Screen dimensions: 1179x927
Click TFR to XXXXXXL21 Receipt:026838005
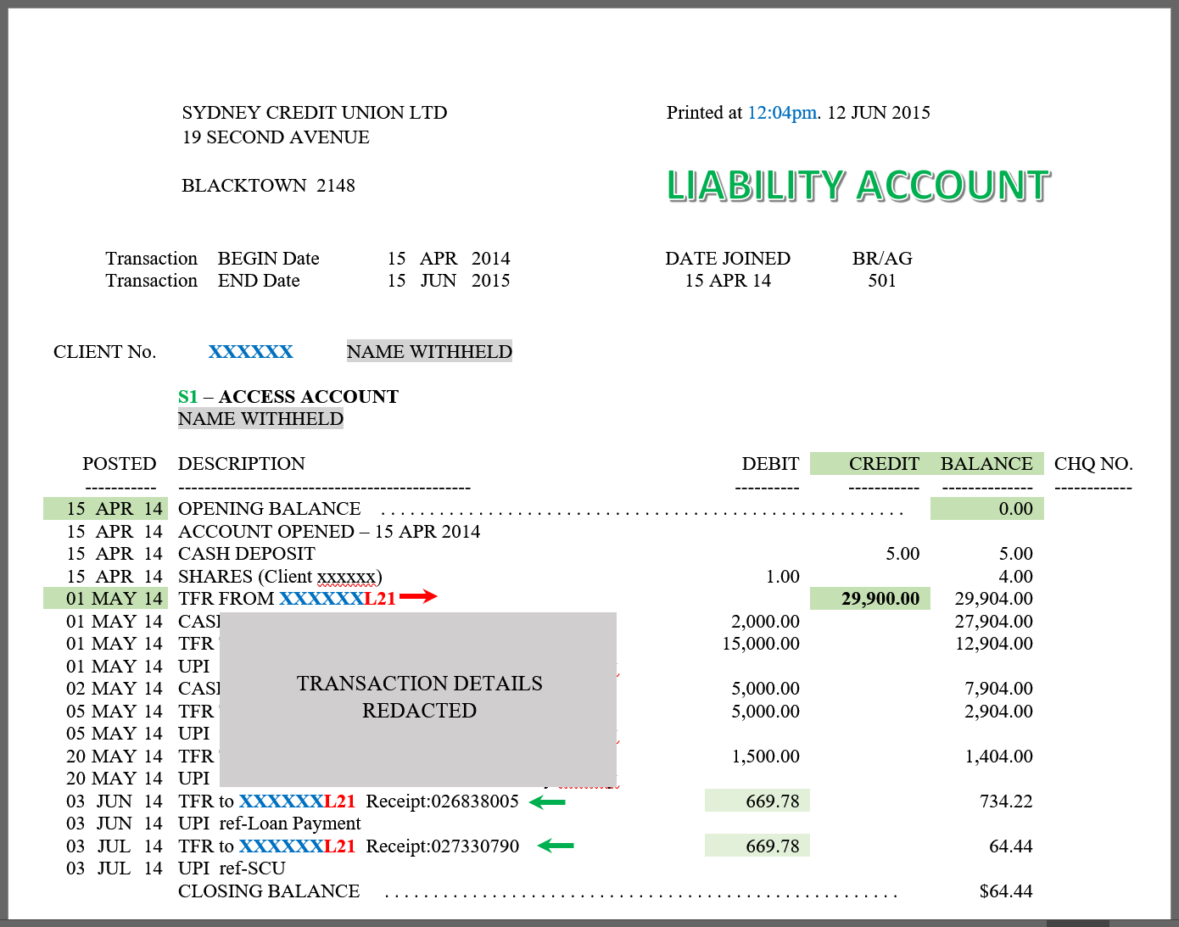pos(349,801)
